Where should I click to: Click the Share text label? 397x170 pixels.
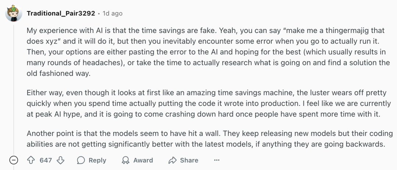(x=189, y=160)
